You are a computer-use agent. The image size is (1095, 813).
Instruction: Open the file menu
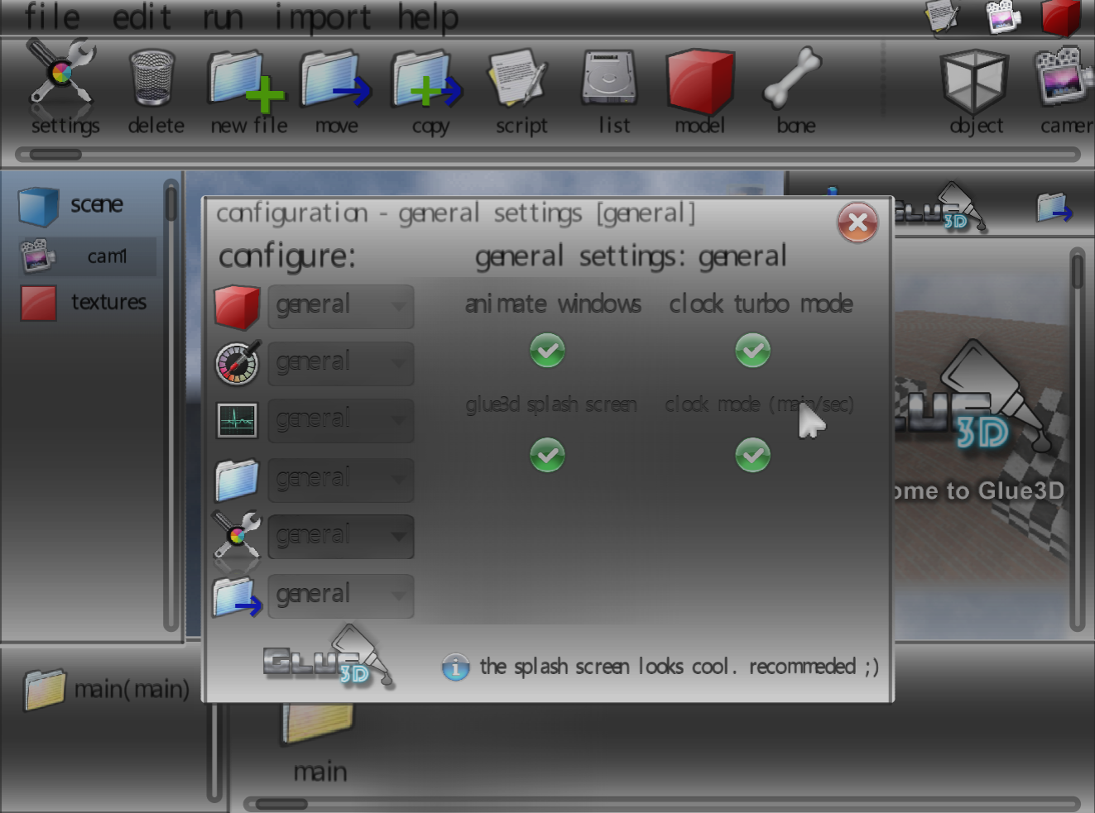point(52,17)
